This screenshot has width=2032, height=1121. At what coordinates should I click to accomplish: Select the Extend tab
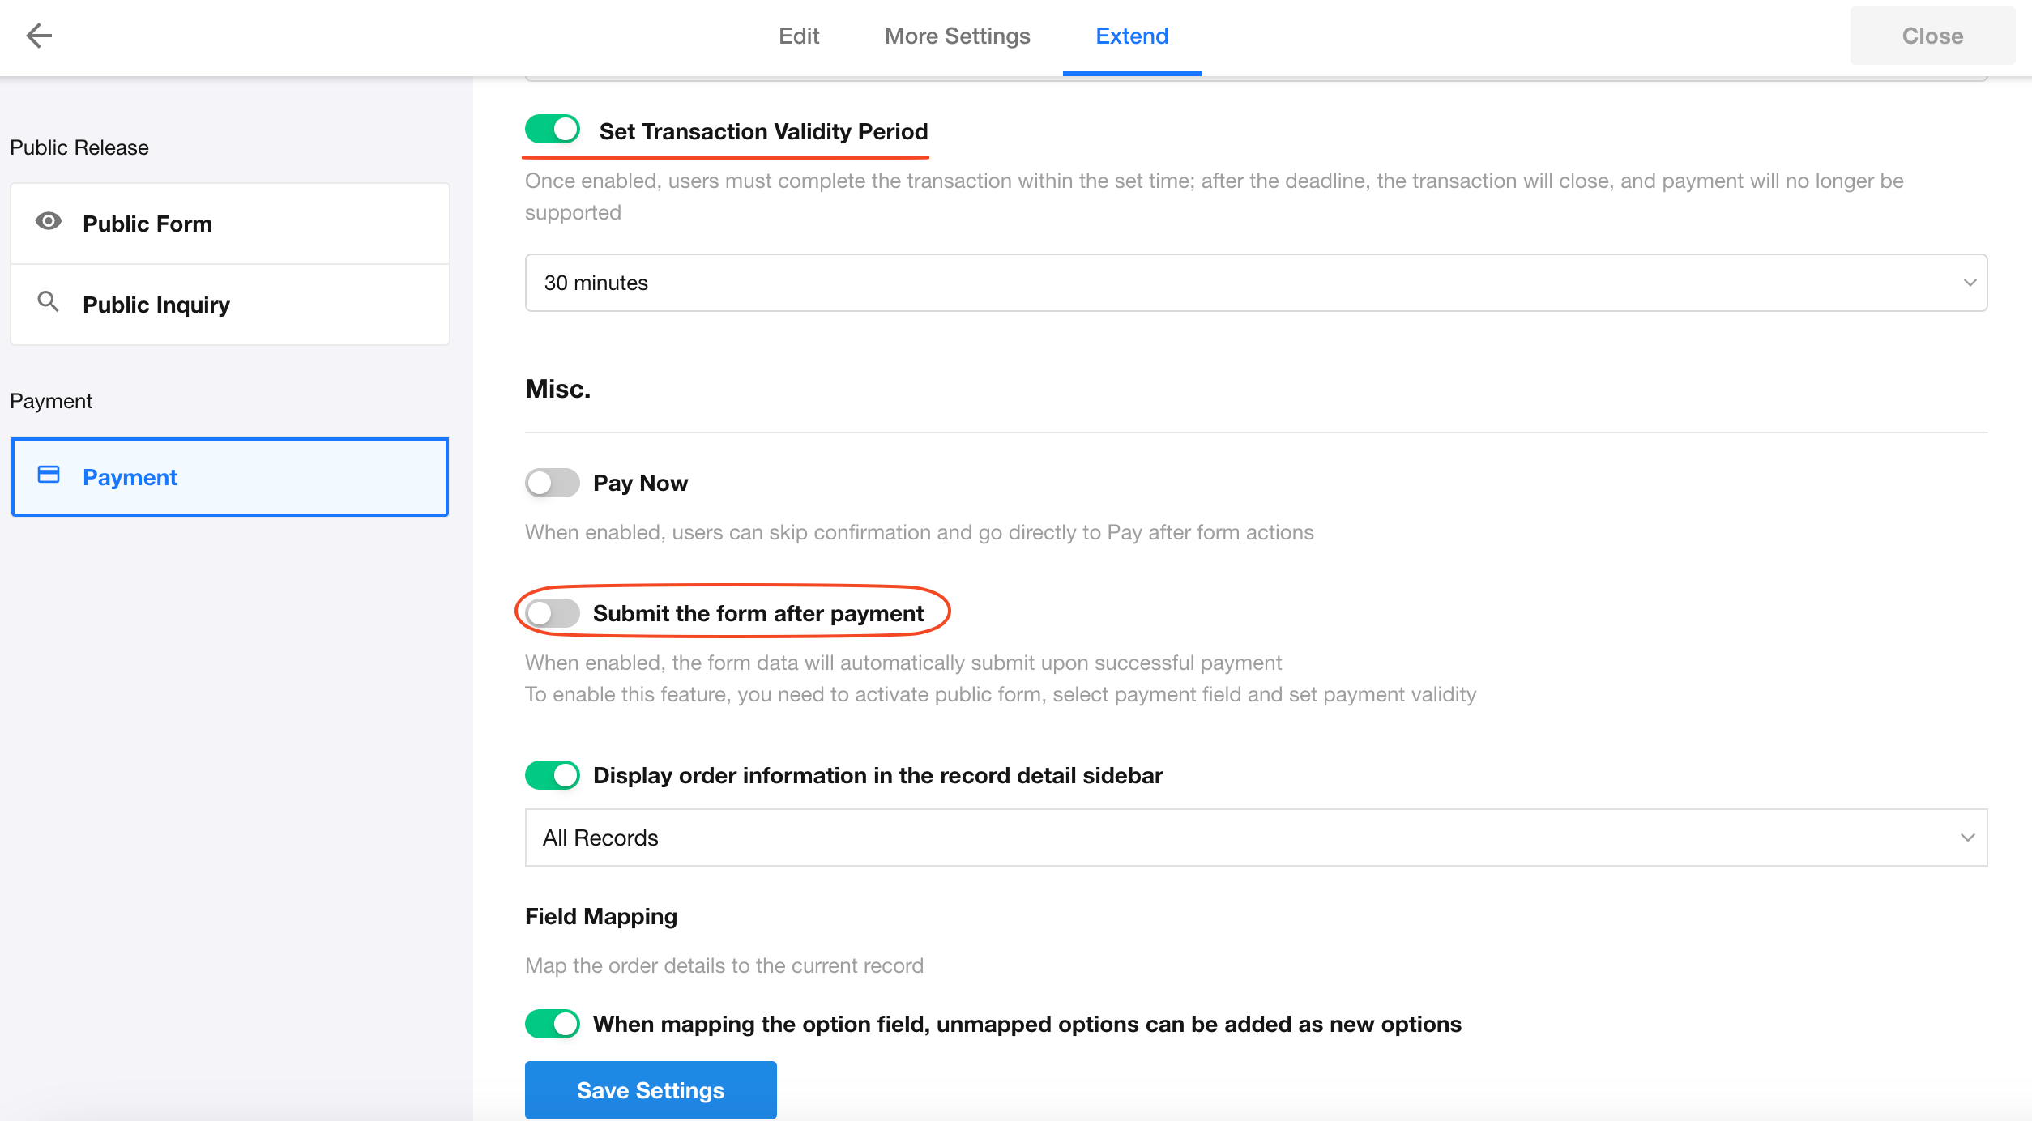coord(1132,36)
